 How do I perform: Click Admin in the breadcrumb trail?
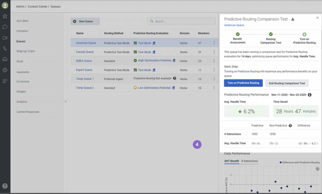[20, 6]
